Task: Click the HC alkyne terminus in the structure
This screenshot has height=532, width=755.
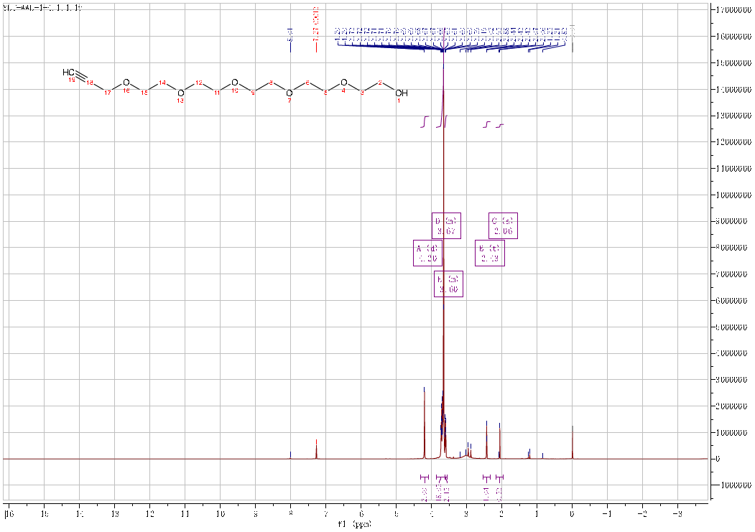Action: click(x=69, y=73)
